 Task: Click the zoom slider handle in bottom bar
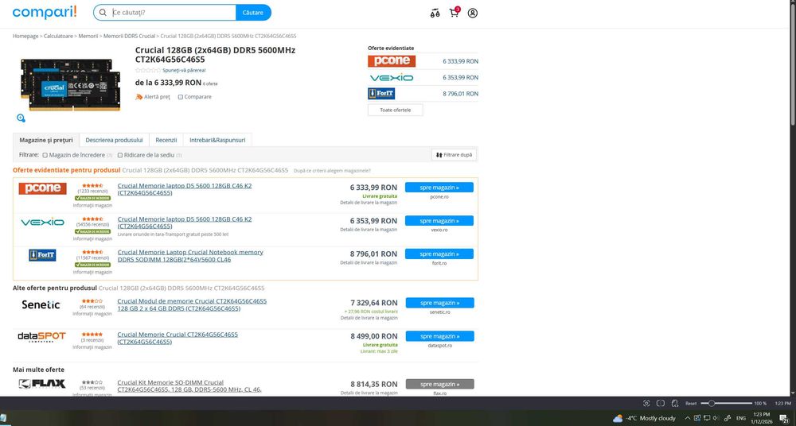click(x=712, y=403)
